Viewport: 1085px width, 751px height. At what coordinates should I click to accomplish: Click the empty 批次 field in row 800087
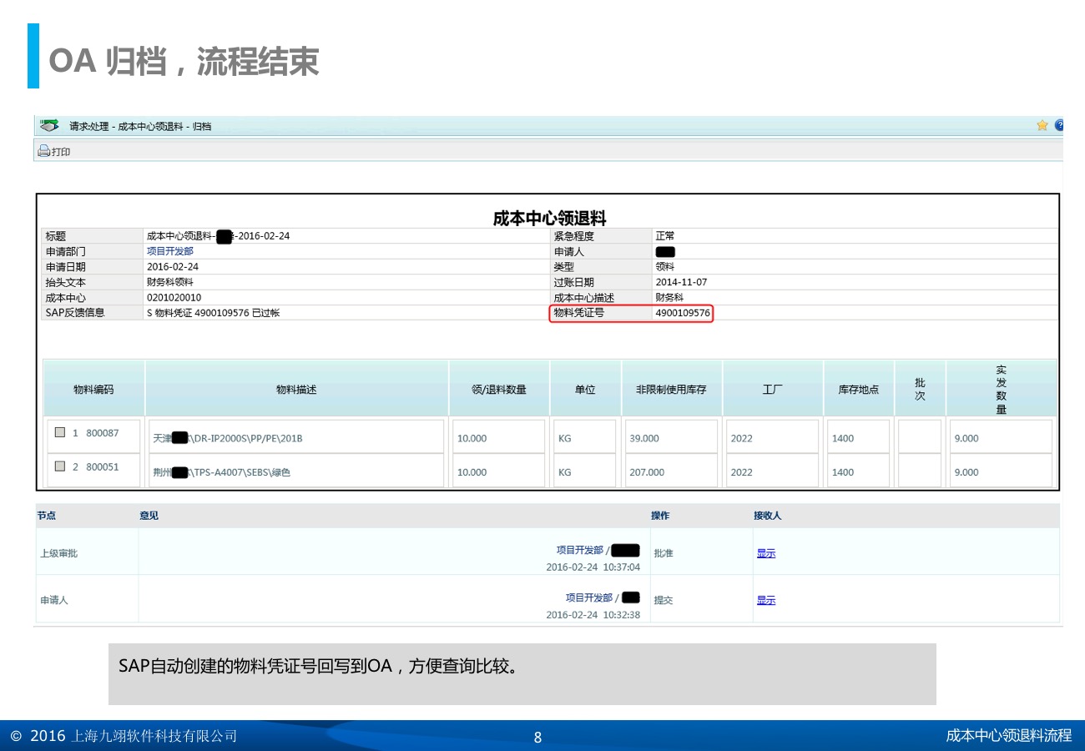pos(919,438)
